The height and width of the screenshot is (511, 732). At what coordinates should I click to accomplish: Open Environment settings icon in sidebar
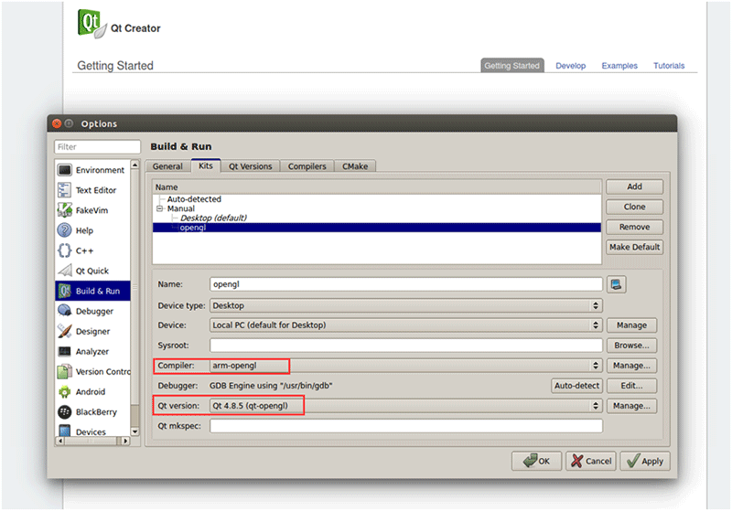tap(64, 170)
